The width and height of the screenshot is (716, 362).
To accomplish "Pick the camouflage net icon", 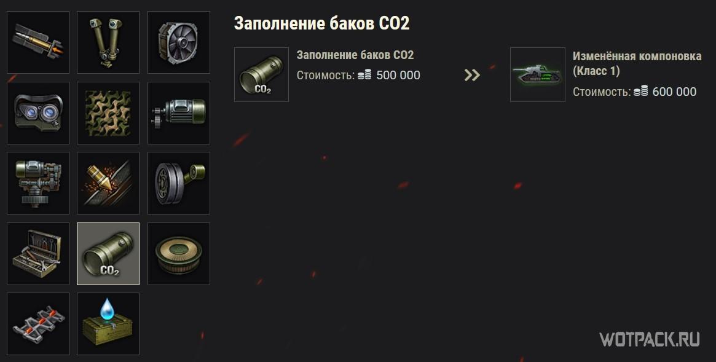I will pos(108,112).
